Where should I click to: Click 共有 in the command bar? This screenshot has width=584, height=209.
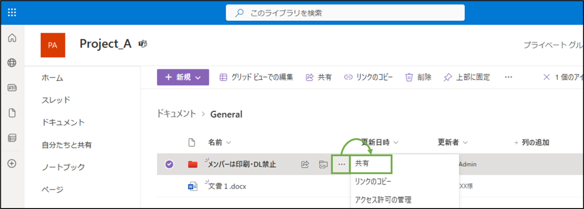[318, 77]
